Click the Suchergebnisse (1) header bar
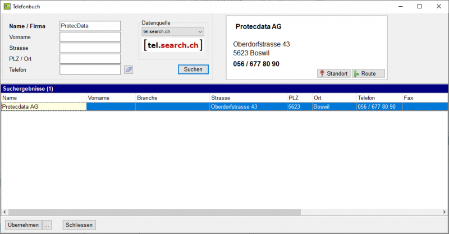 pos(224,88)
